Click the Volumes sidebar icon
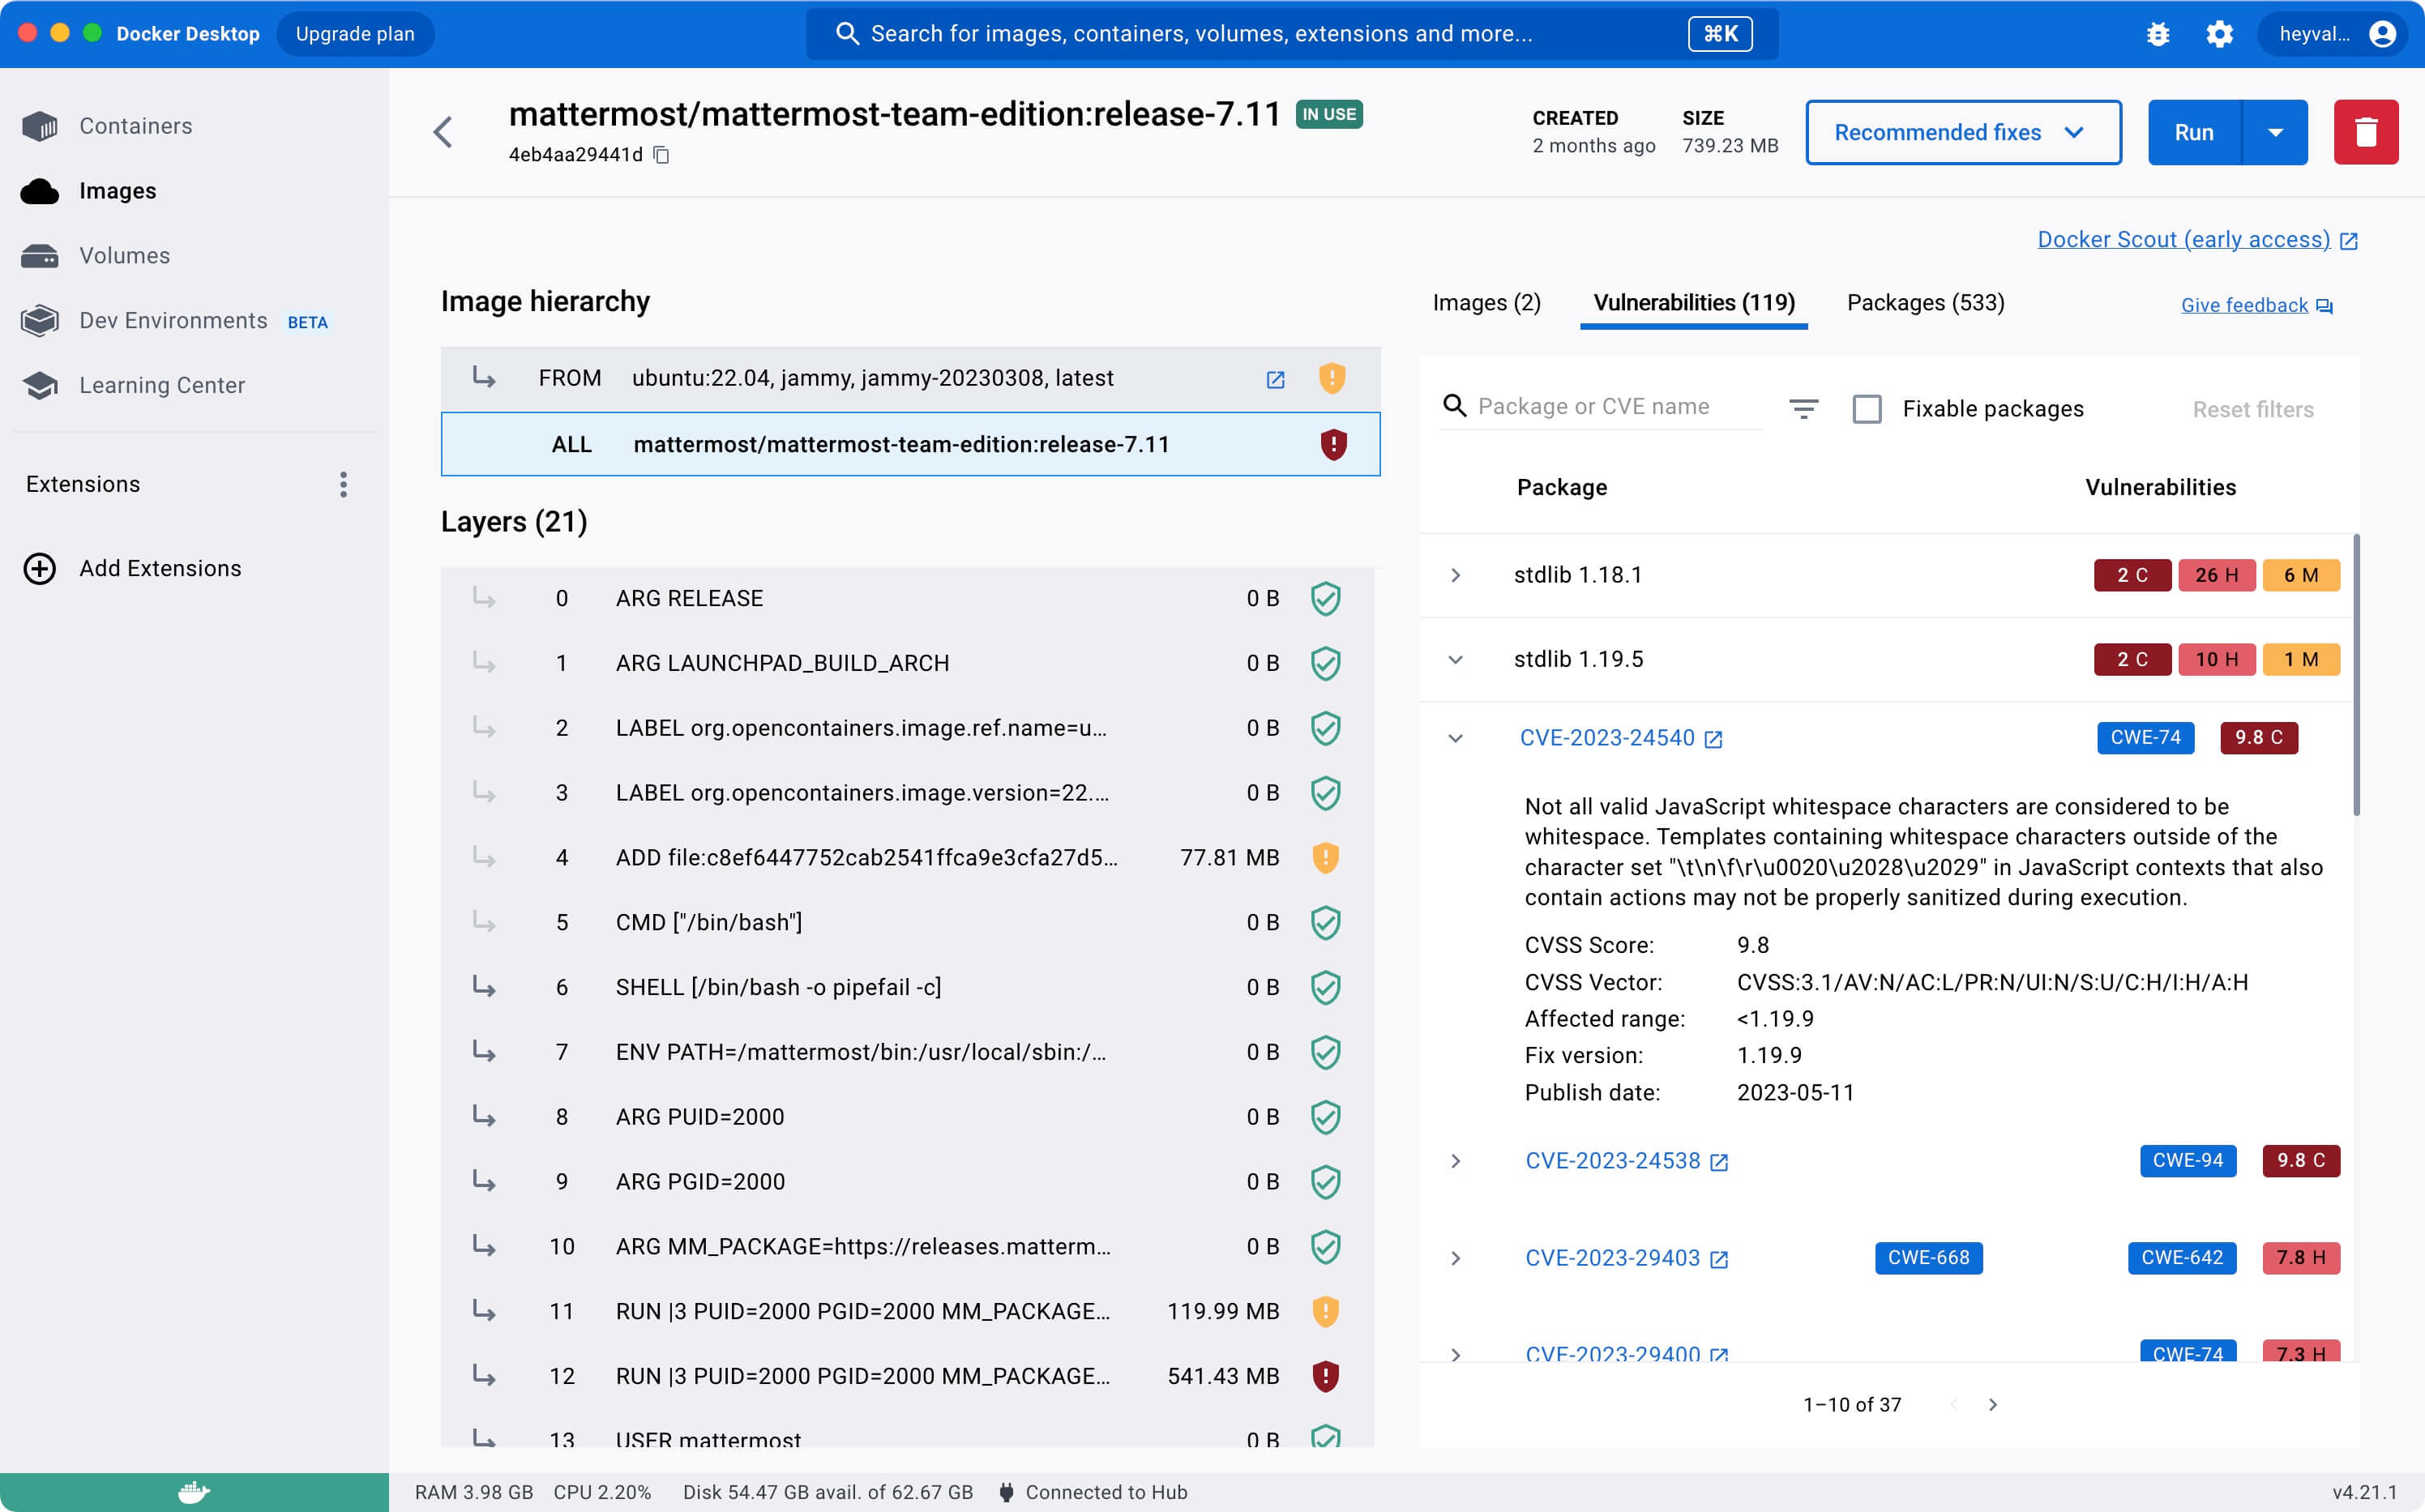 (x=42, y=254)
